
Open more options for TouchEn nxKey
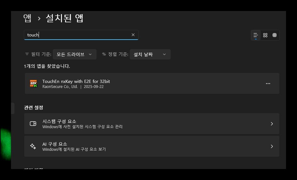click(x=268, y=84)
